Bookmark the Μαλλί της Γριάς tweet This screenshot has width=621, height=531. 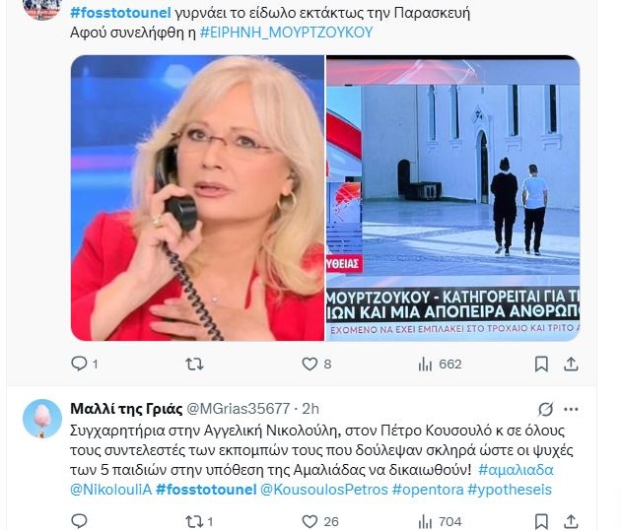(541, 521)
